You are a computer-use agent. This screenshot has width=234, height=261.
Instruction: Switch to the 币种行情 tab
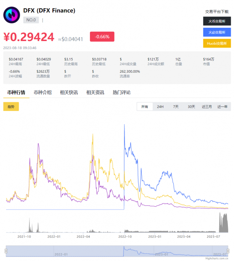coord(16,93)
